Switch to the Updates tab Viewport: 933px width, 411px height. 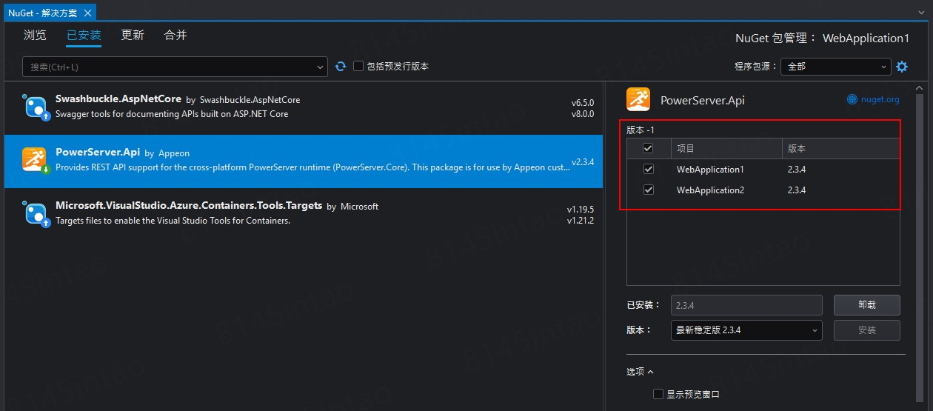(x=133, y=35)
